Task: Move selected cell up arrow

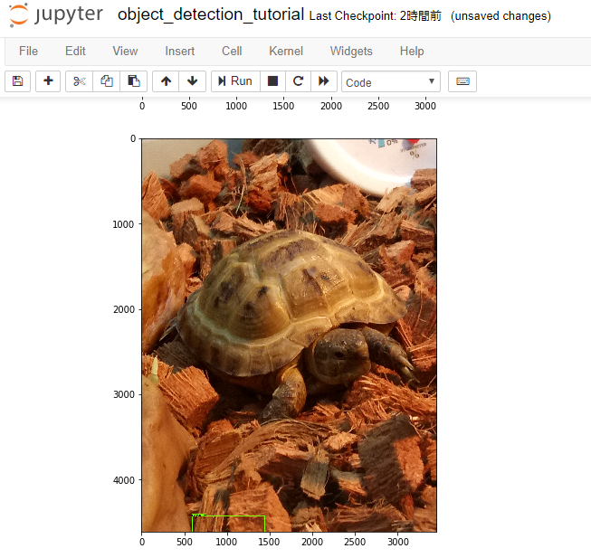Action: (x=166, y=81)
